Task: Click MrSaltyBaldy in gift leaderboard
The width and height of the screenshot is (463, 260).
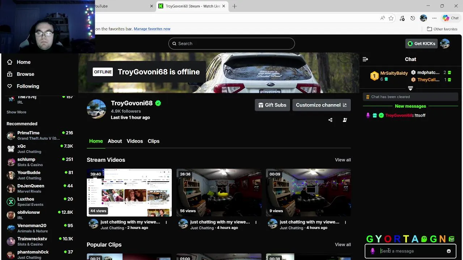Action: 394,73
